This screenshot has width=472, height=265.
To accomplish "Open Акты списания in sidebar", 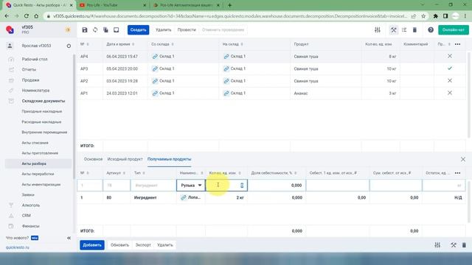I will [x=35, y=143].
